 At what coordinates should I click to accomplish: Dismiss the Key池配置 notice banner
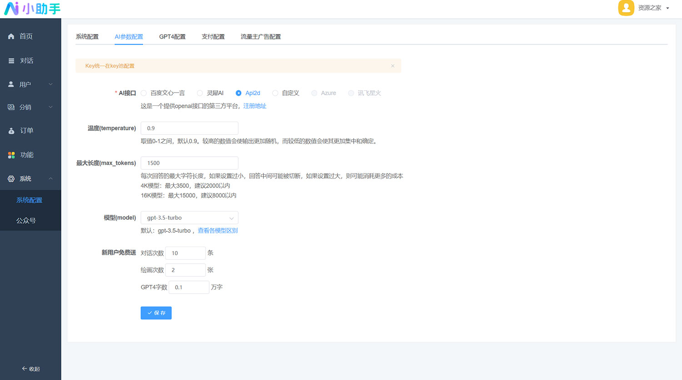point(392,65)
